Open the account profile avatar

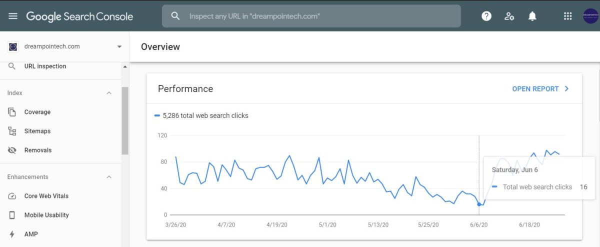tap(590, 16)
